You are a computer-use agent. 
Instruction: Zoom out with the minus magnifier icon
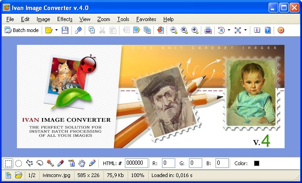click(173, 30)
